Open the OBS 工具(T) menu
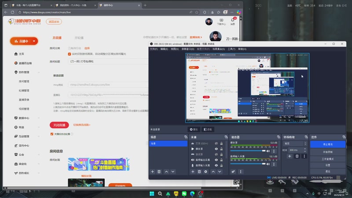The width and height of the screenshot is (352, 198). (231, 49)
